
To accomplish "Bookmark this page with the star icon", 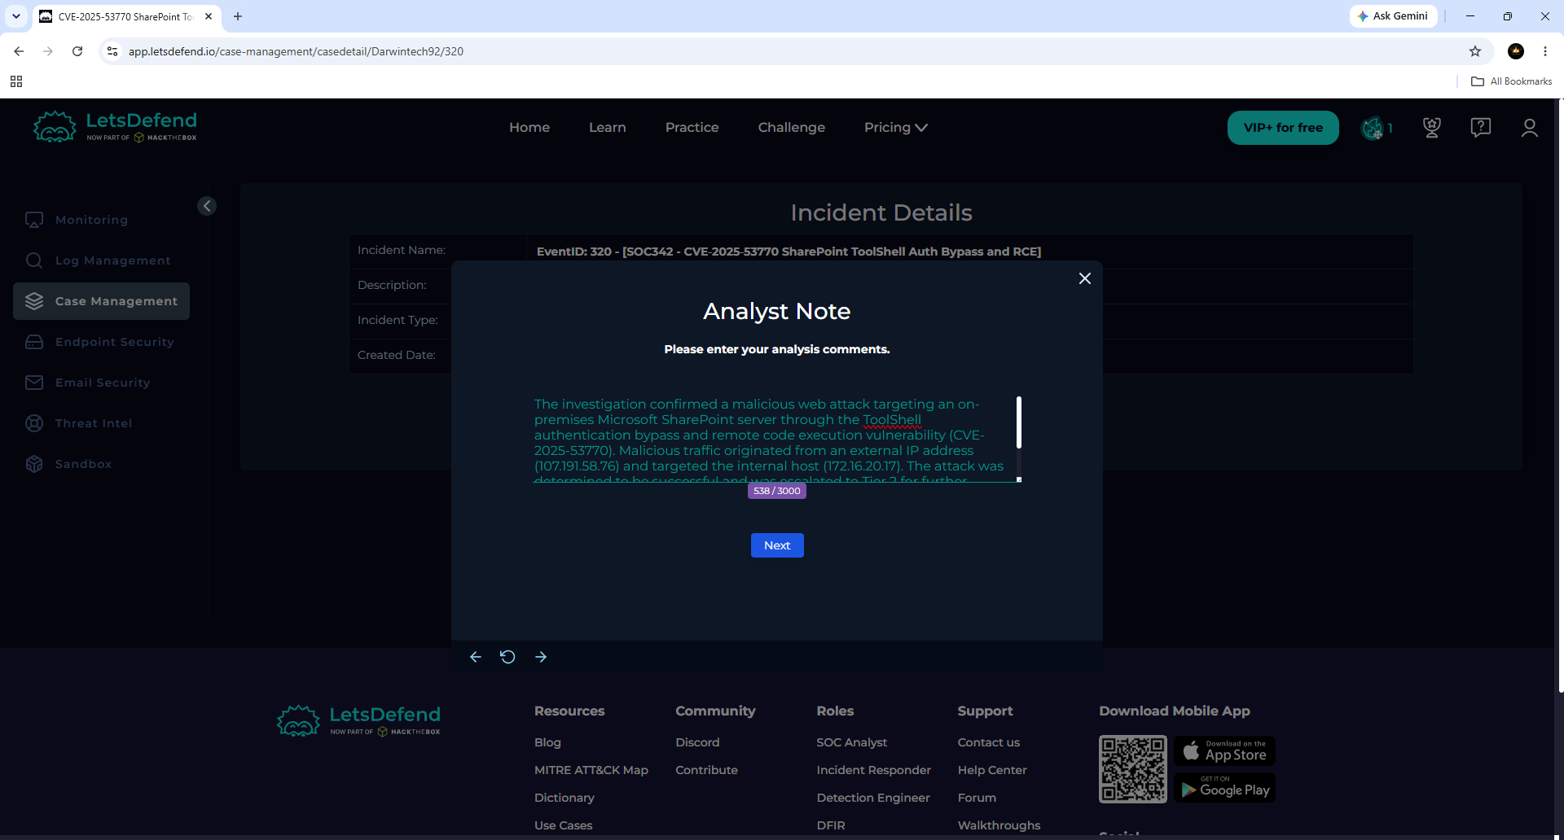I will click(1475, 51).
